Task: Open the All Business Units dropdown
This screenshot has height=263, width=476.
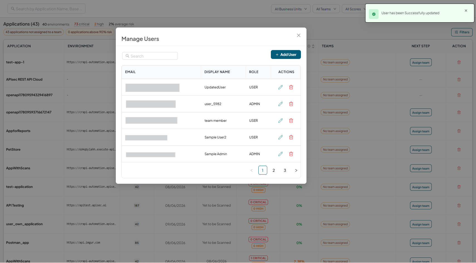Action: click(x=291, y=9)
